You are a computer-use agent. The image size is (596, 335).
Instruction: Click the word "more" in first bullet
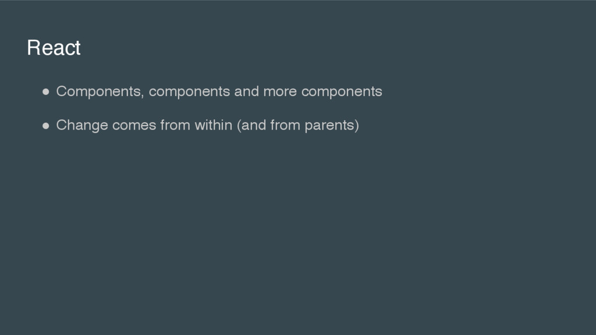click(280, 91)
